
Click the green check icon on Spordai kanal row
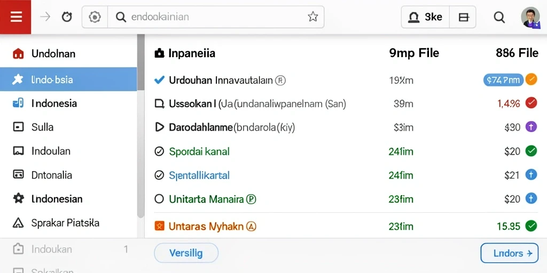pyautogui.click(x=531, y=151)
